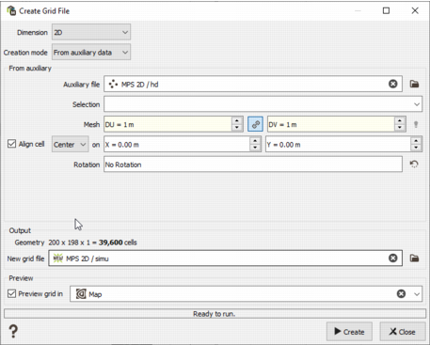Screen dimensions: 430x345
Task: Browse for auxiliary file with folder icon
Action: click(x=414, y=84)
